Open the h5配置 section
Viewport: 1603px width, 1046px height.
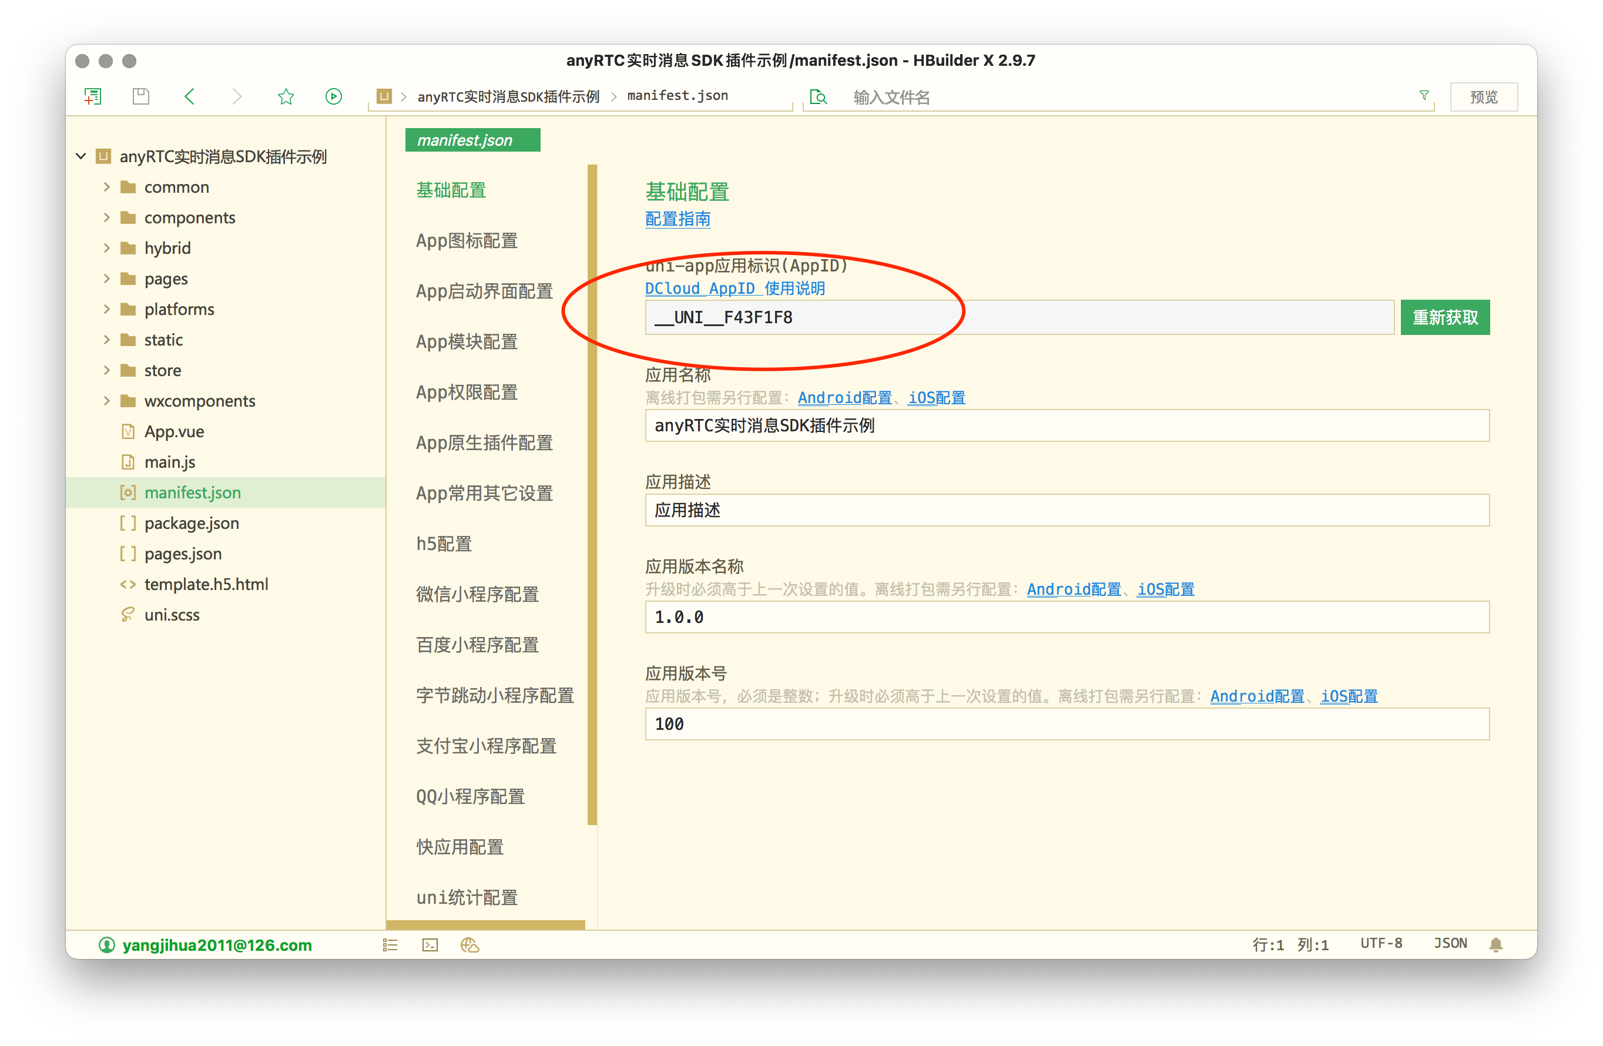(443, 544)
